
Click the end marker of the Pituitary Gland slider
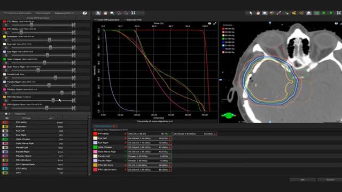pos(74,93)
